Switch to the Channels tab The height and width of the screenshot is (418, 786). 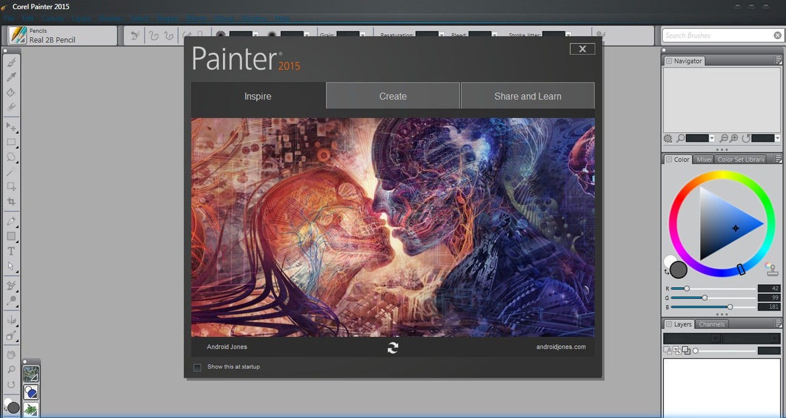pyautogui.click(x=712, y=324)
